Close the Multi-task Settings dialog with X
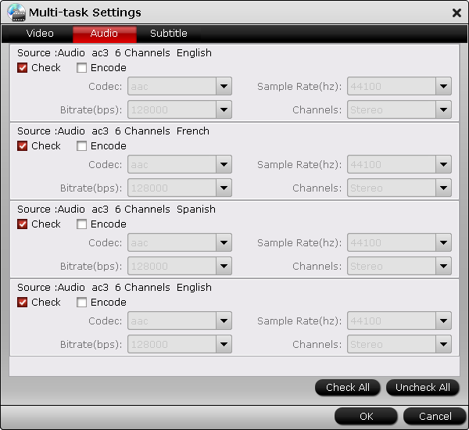Screen dimensions: 469x430 point(456,13)
